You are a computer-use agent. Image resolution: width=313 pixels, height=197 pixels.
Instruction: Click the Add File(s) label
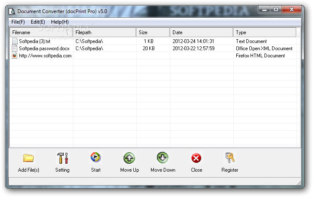click(x=29, y=170)
